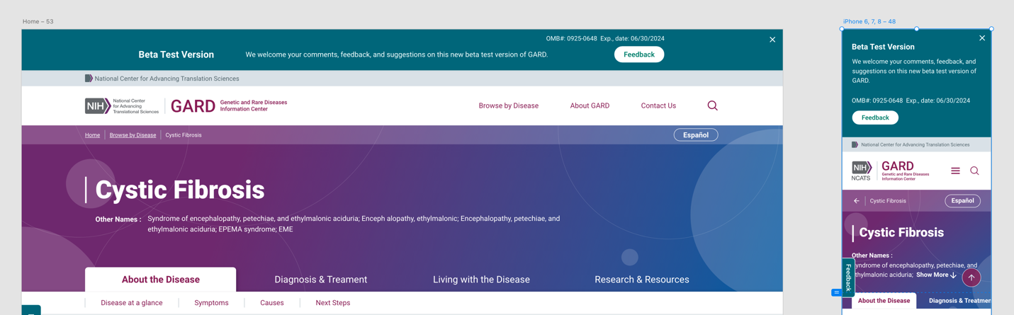Toggle Español language on desktop page
Screen dimensions: 1014x315
695,135
